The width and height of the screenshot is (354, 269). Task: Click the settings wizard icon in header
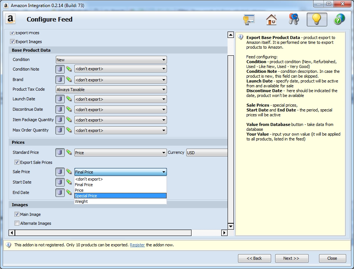(x=249, y=20)
